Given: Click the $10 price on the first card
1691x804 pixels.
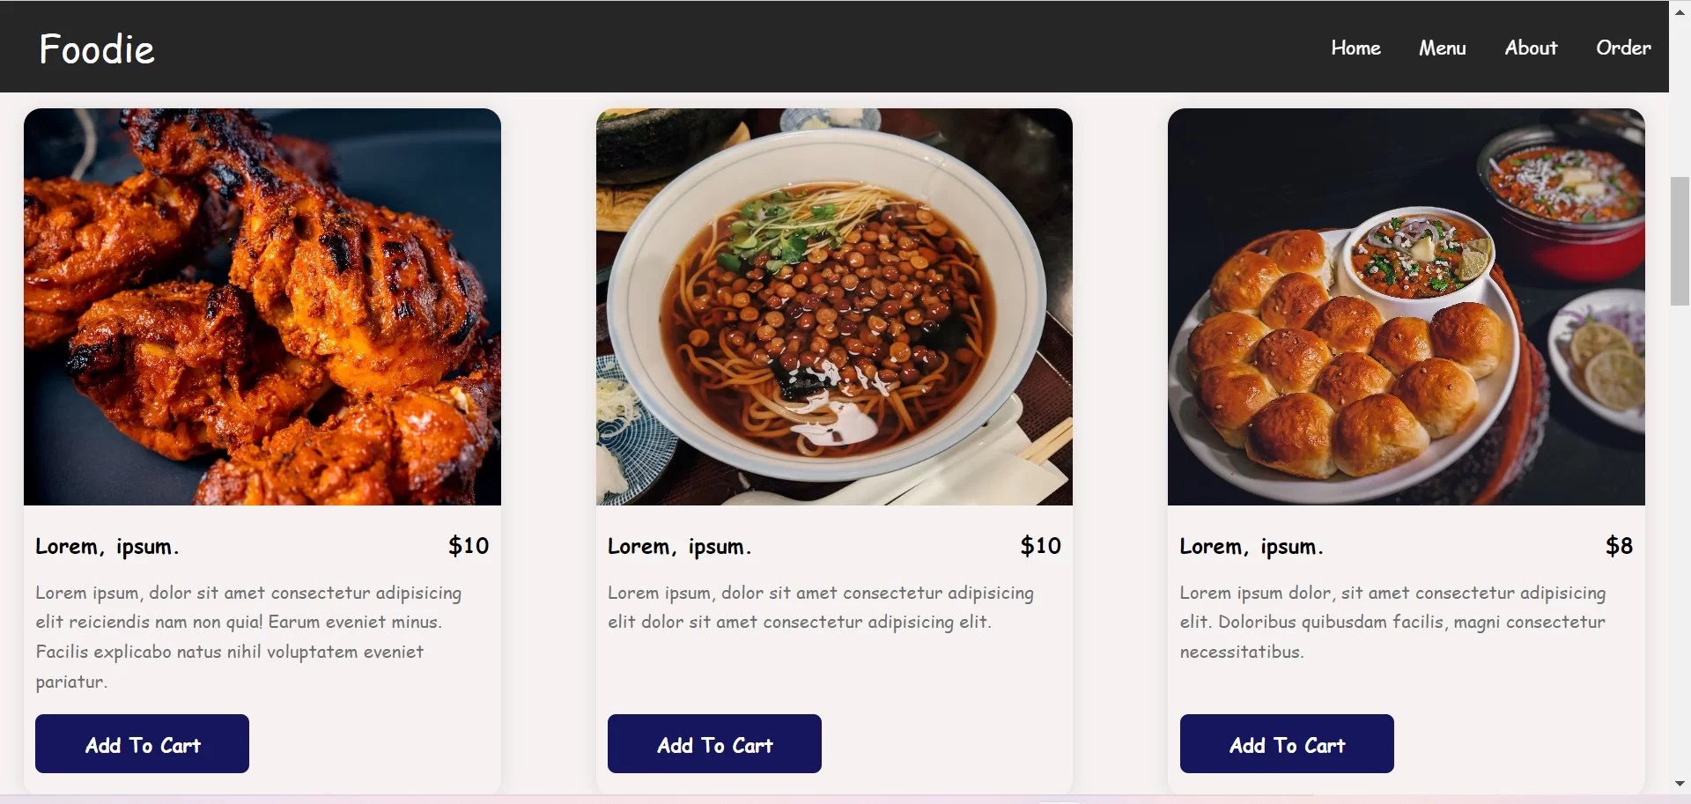Looking at the screenshot, I should 468,546.
